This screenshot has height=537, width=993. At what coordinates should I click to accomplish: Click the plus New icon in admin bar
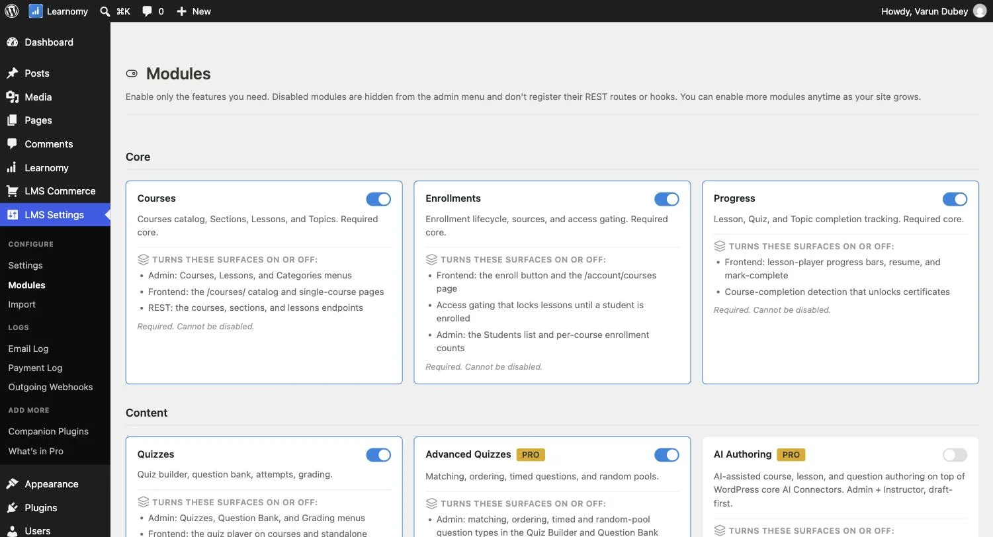coord(181,11)
